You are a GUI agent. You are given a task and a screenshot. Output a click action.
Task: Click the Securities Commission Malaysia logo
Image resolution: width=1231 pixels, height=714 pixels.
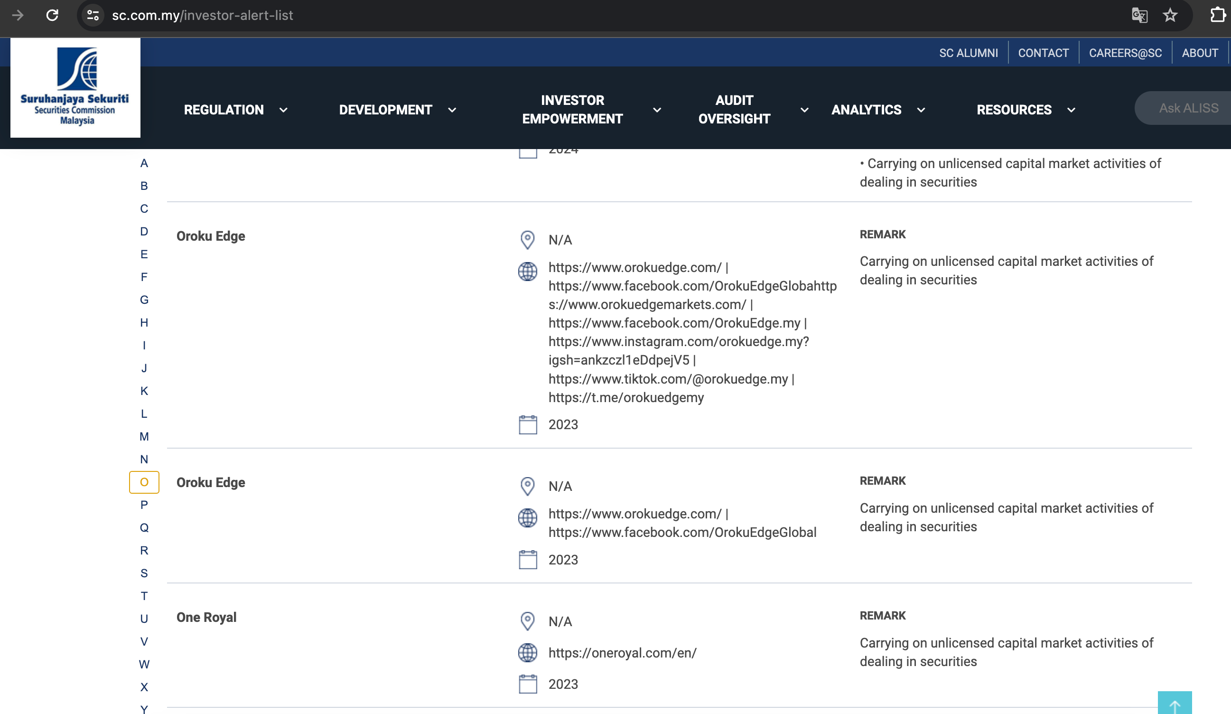point(75,87)
